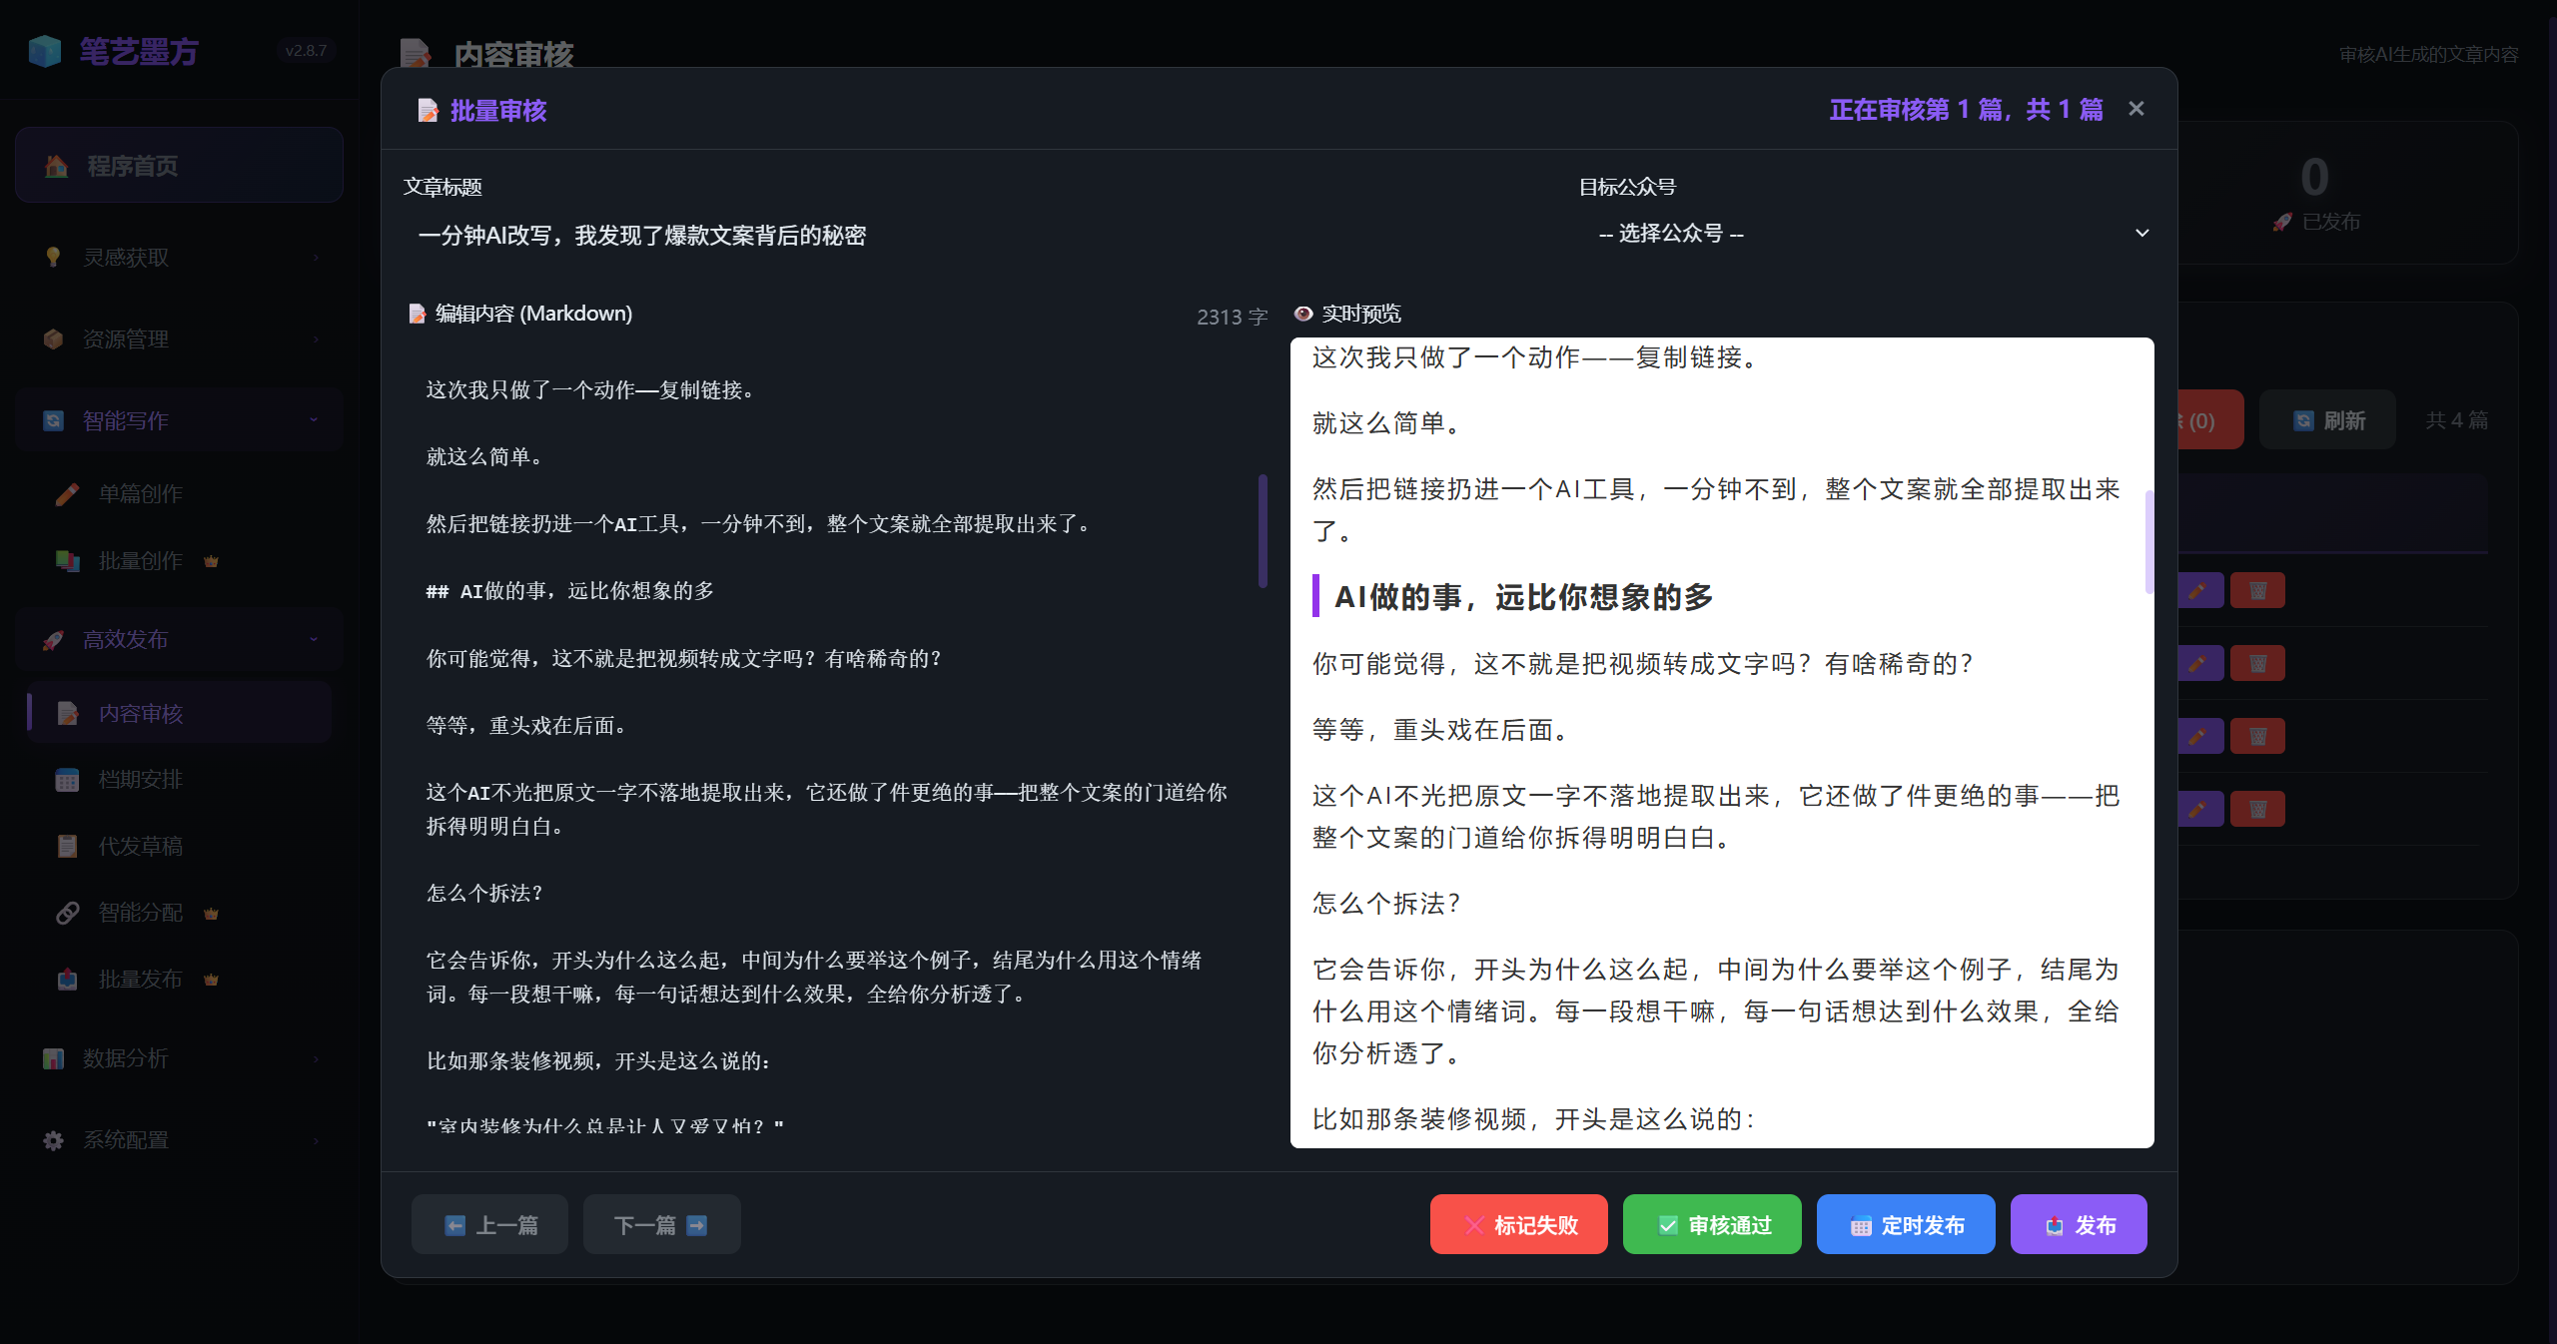Select the 单篇创作 pencil icon
This screenshot has height=1344, width=2557.
pyautogui.click(x=67, y=492)
